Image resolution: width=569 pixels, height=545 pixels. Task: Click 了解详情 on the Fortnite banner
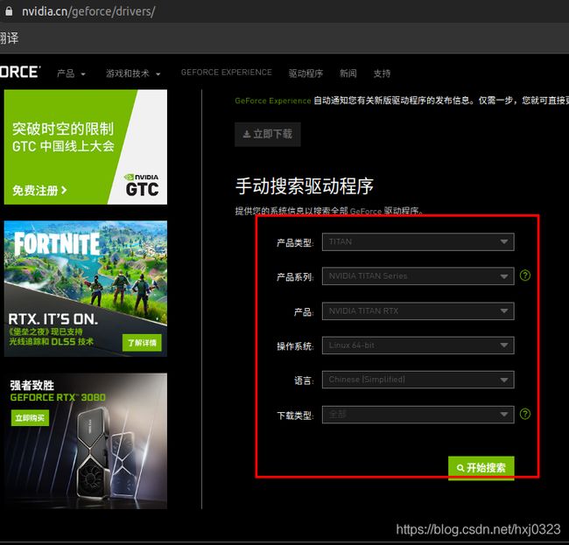point(142,343)
